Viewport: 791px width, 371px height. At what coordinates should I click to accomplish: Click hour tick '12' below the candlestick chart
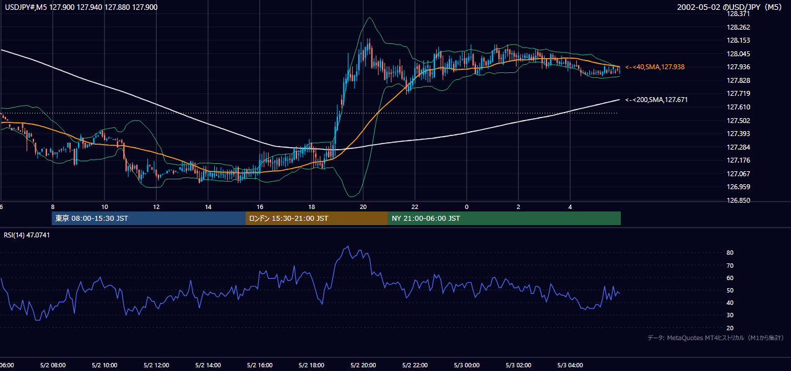pos(157,207)
